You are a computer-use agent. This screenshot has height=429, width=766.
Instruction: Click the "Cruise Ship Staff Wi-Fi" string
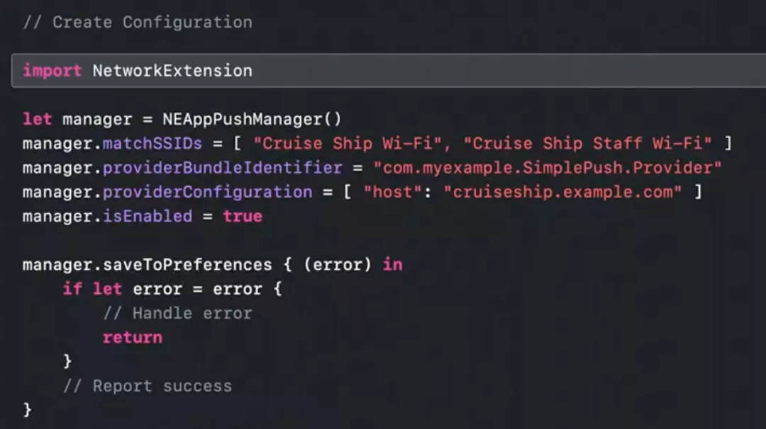[x=587, y=144]
